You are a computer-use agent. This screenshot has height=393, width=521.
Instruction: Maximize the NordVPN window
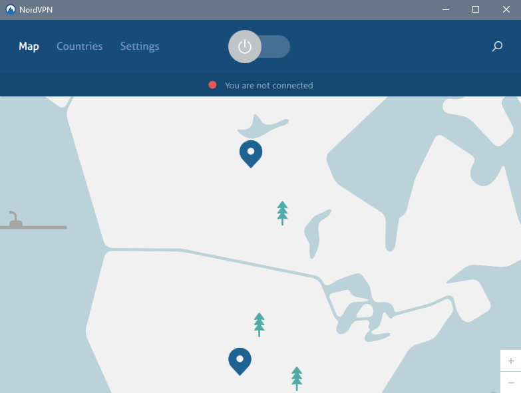476,9
